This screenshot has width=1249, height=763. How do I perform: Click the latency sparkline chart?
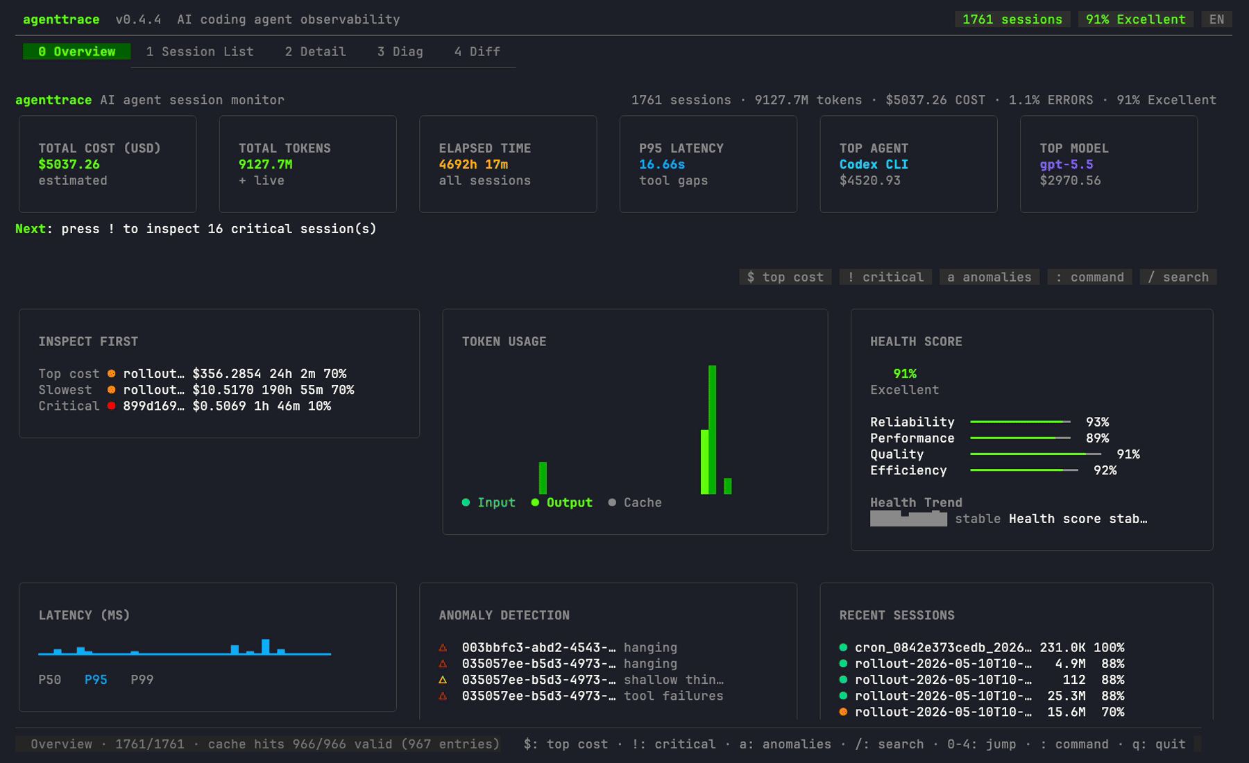click(x=185, y=646)
